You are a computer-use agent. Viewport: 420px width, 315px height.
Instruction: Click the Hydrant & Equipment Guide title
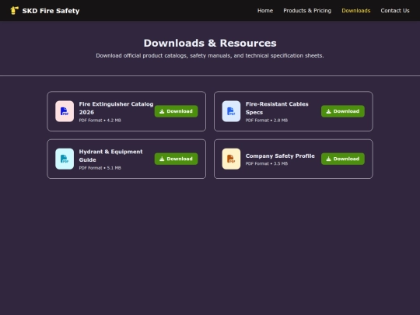click(x=111, y=156)
